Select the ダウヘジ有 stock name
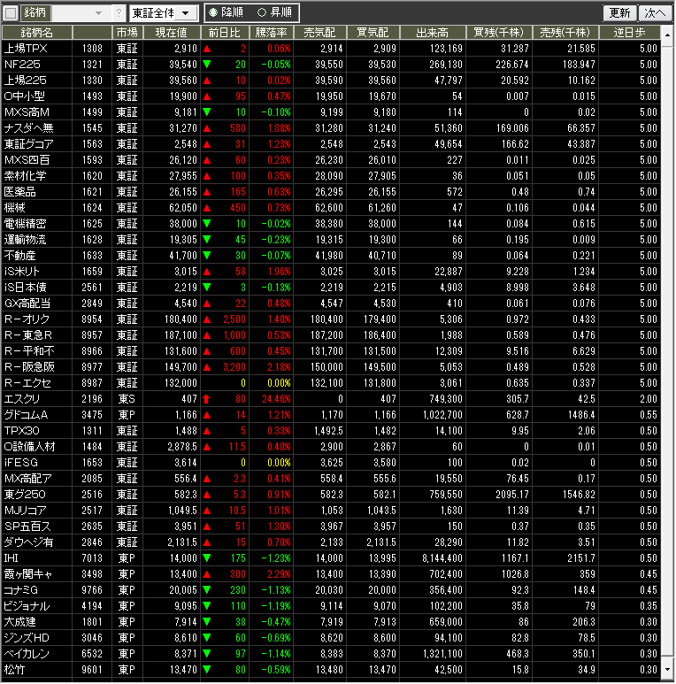This screenshot has height=684, width=676. pos(28,542)
